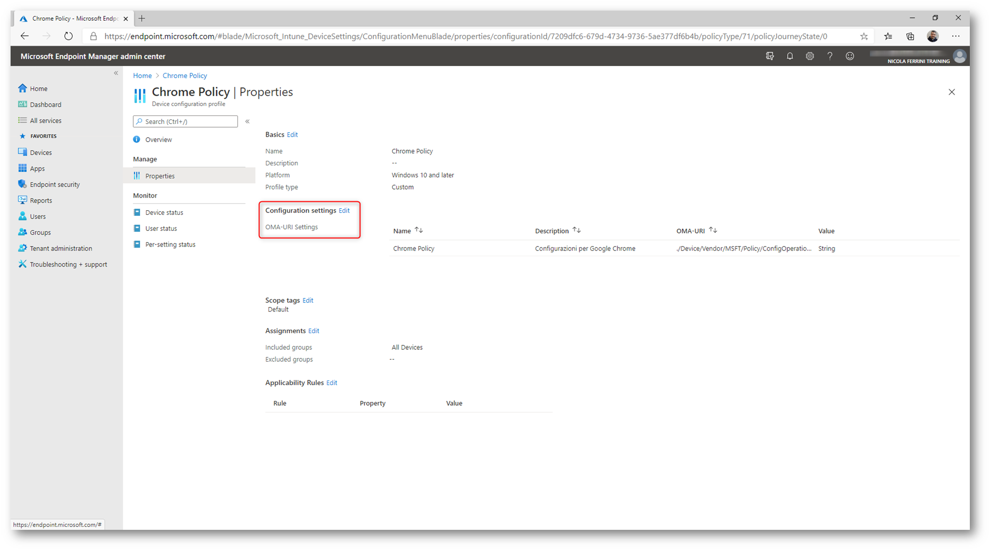Viewport: 991px width, 551px height.
Task: Open Per-setting status under Monitor
Action: pyautogui.click(x=170, y=244)
